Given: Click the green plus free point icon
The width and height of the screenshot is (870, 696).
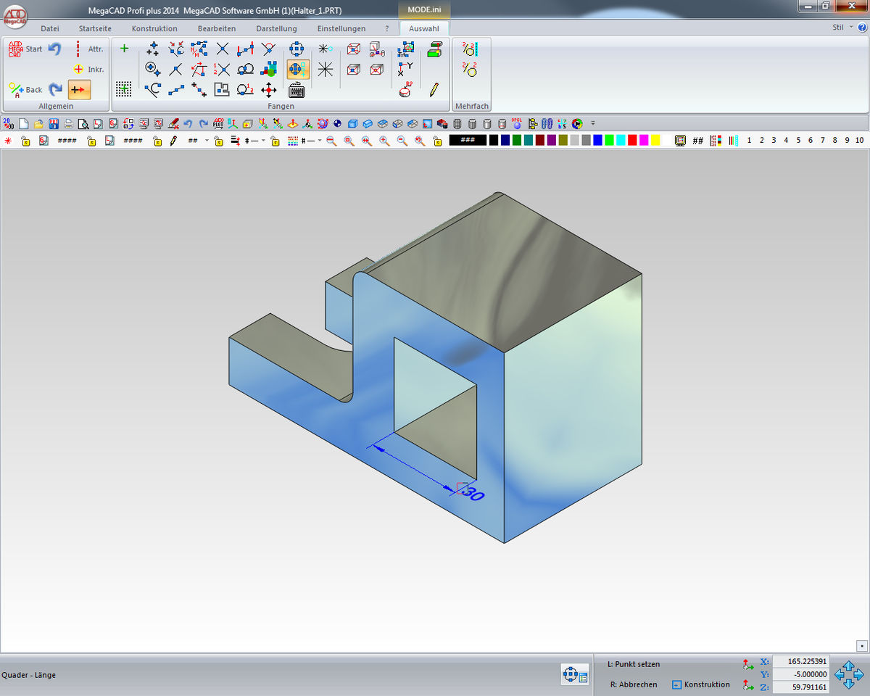Looking at the screenshot, I should pos(124,49).
